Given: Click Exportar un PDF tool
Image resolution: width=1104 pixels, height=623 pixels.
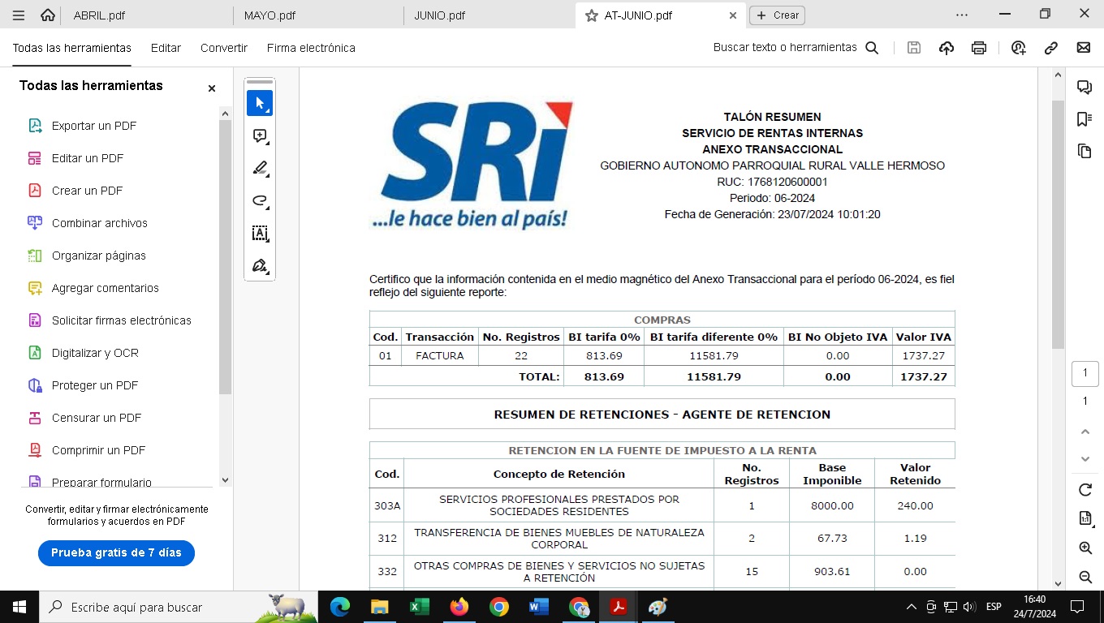Looking at the screenshot, I should (x=94, y=126).
